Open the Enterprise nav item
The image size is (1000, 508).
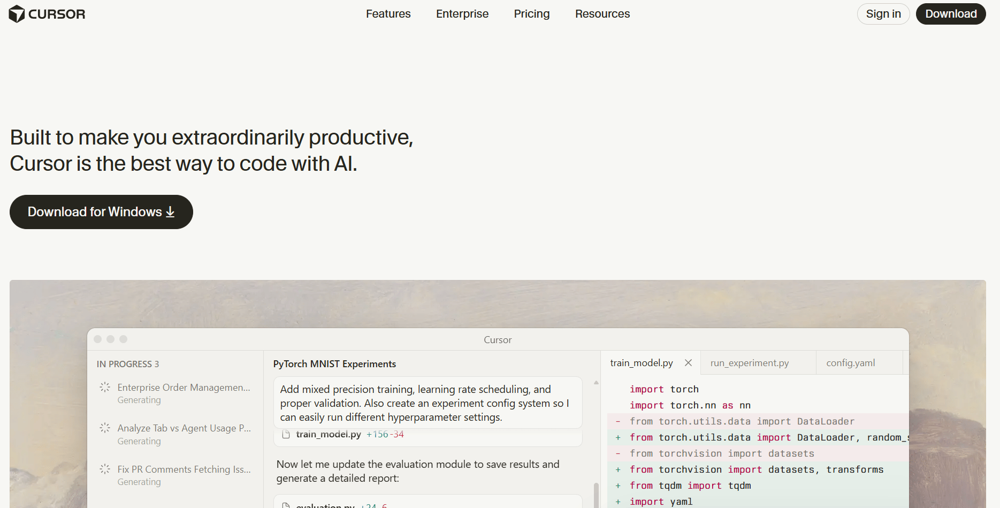pyautogui.click(x=462, y=14)
